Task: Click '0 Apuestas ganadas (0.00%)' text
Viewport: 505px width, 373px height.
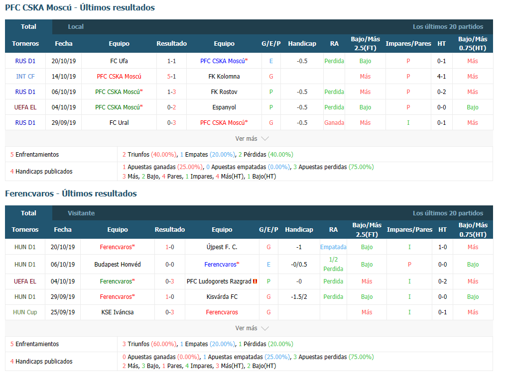Action: [161, 357]
